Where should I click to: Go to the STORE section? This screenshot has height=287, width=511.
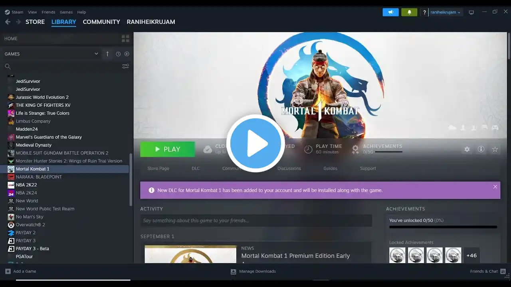point(35,22)
